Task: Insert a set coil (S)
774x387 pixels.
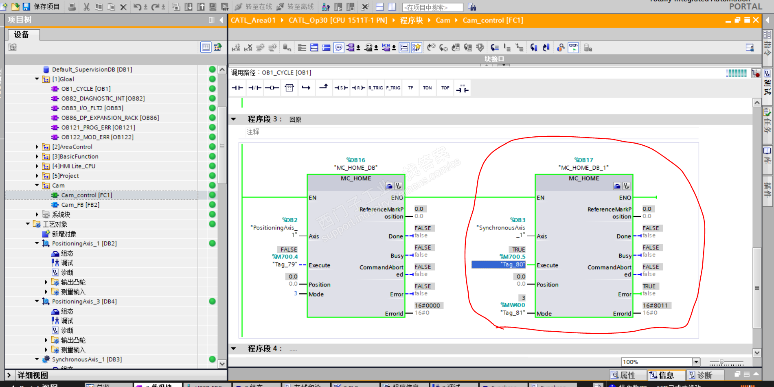Action: [x=341, y=88]
